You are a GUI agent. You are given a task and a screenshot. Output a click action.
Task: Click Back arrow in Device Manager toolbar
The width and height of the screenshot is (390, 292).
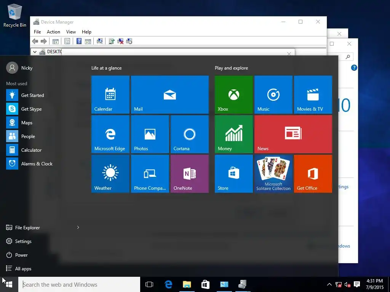tap(35, 41)
